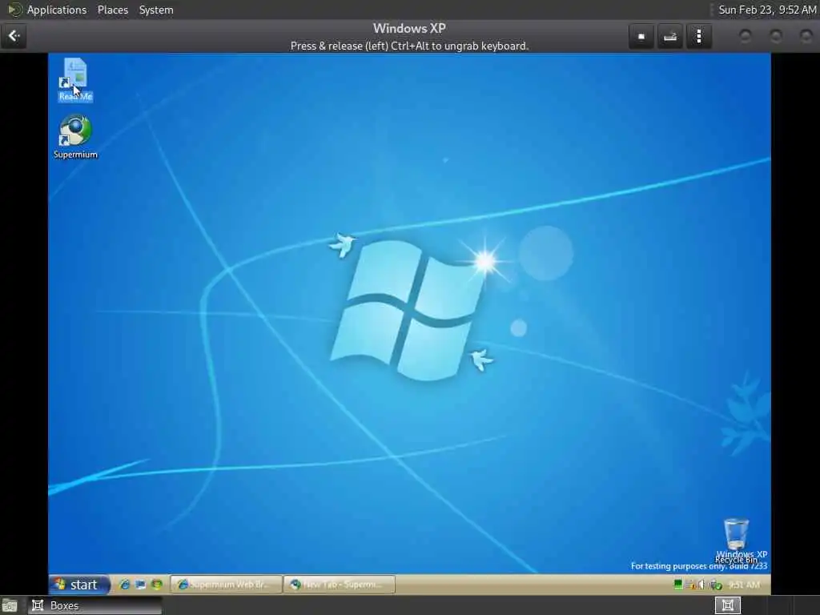Viewport: 820px width, 615px height.
Task: Open the Places menu
Action: point(112,10)
